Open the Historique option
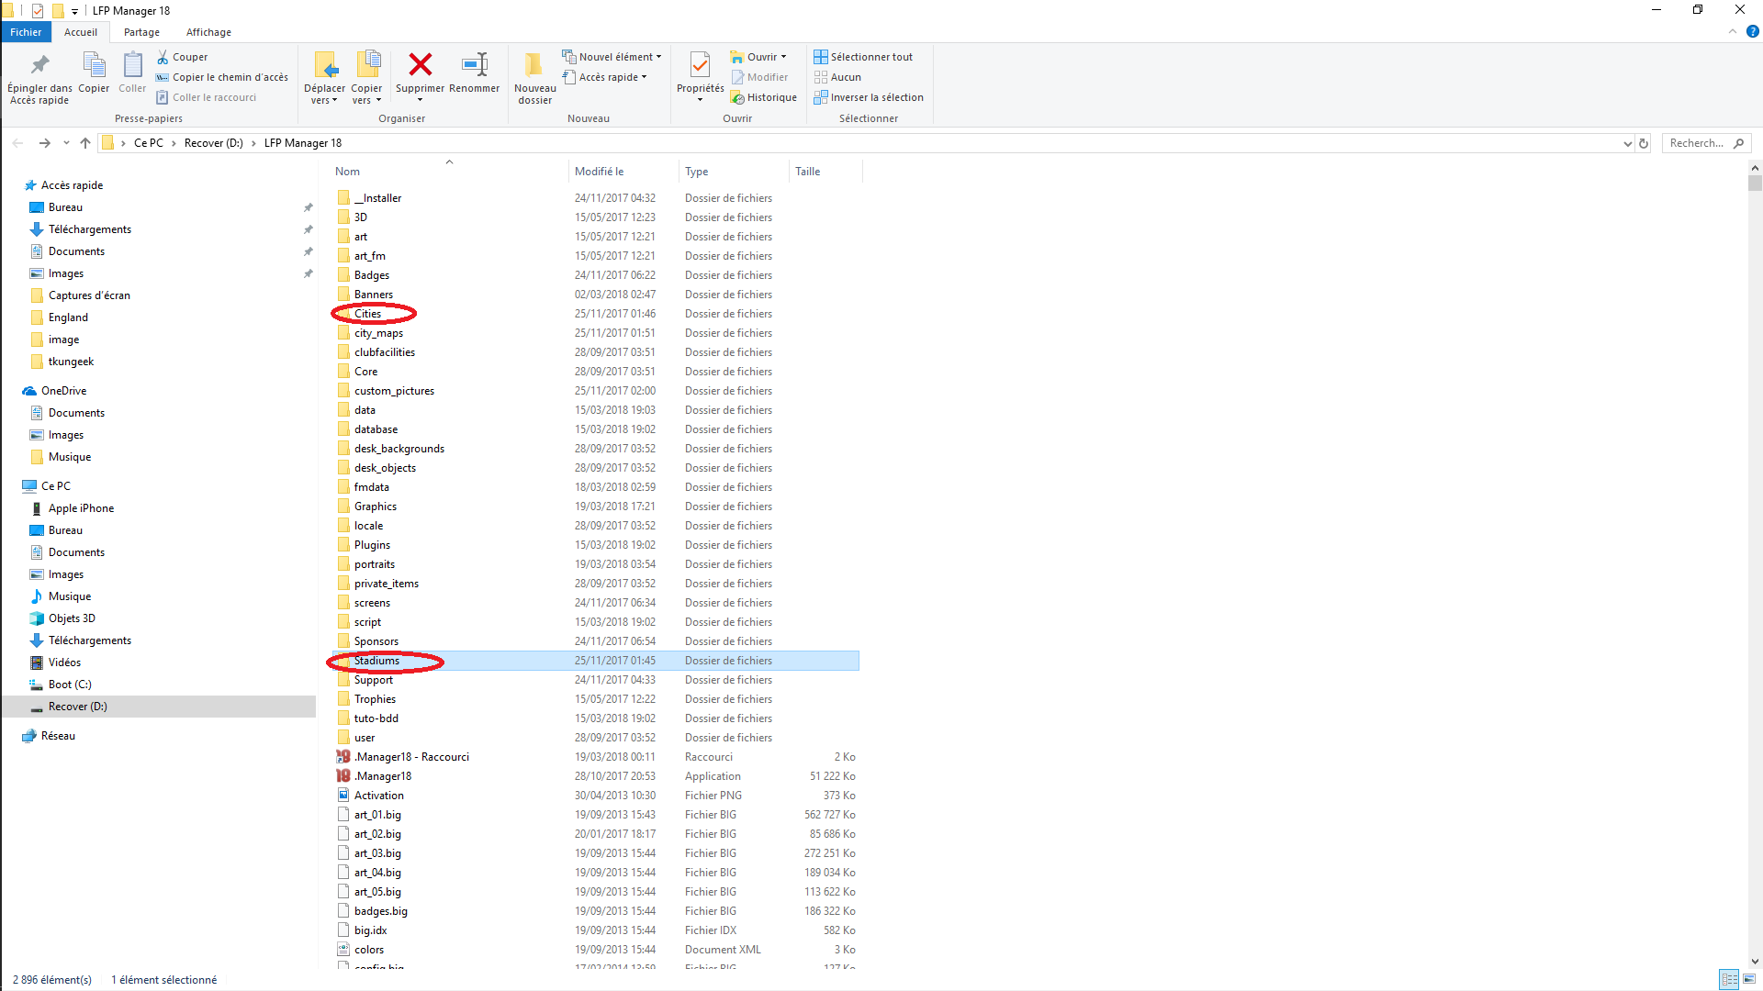Screen dimensions: 1763x991 click(764, 97)
